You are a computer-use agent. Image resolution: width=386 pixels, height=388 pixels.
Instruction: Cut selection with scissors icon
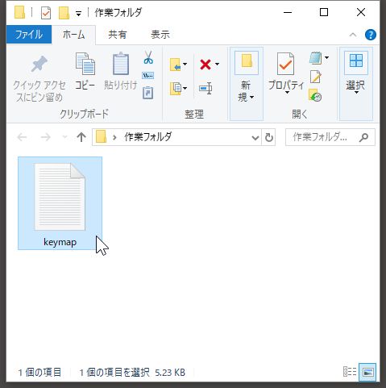148,57
